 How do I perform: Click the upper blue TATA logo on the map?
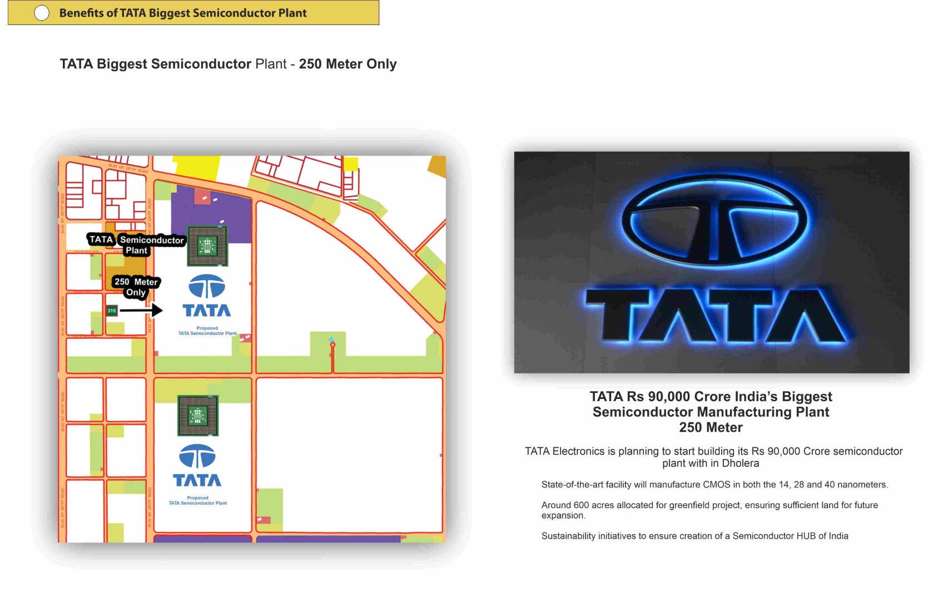tap(207, 296)
